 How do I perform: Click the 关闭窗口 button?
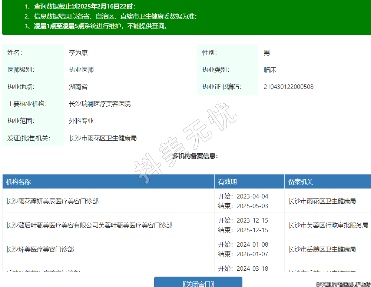pyautogui.click(x=198, y=283)
